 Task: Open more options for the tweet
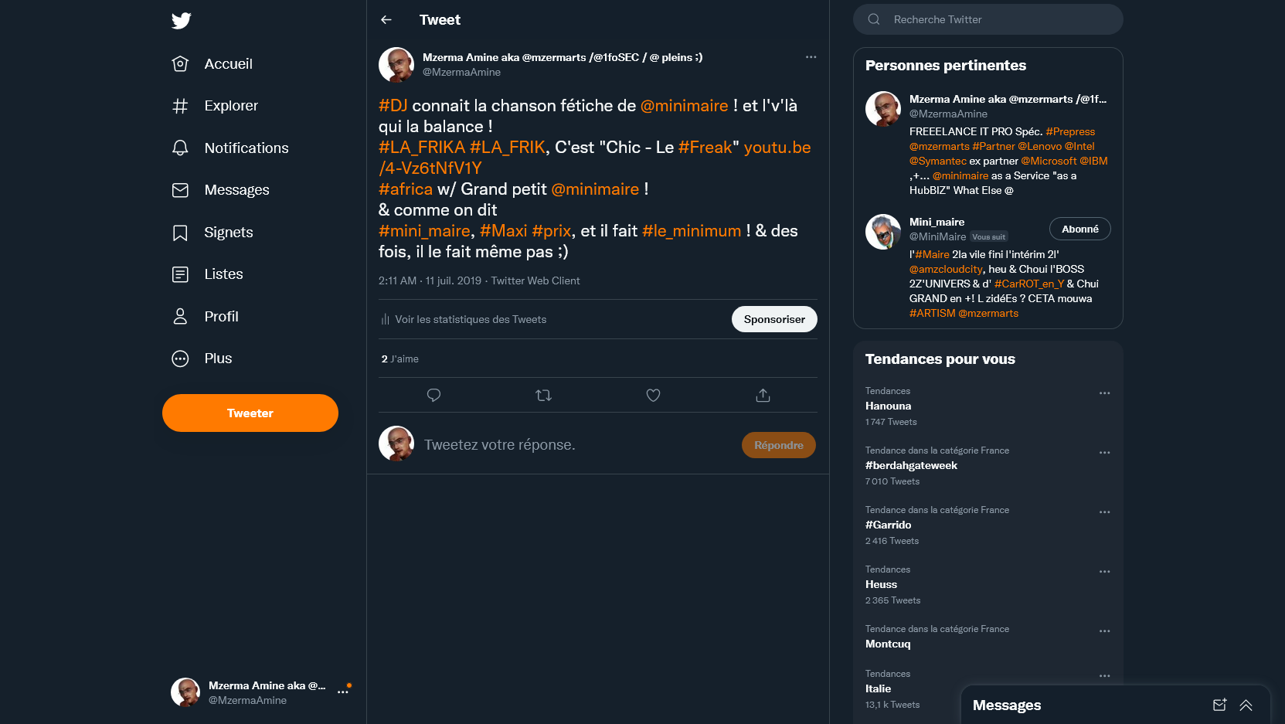811,57
